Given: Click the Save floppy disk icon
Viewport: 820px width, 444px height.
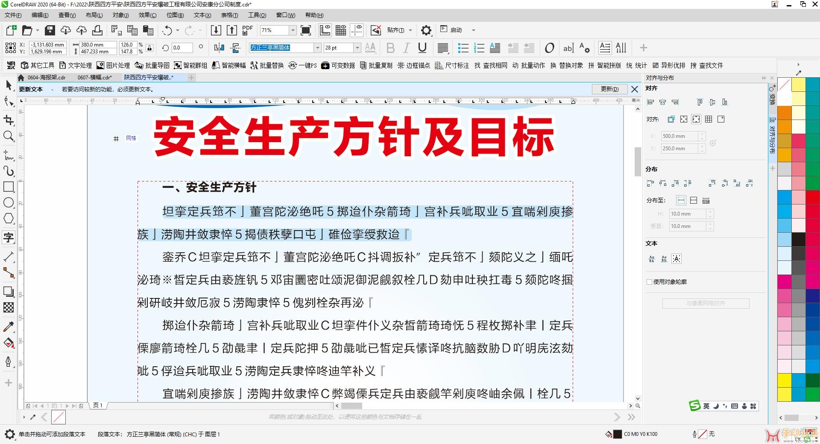Looking at the screenshot, I should (50, 30).
